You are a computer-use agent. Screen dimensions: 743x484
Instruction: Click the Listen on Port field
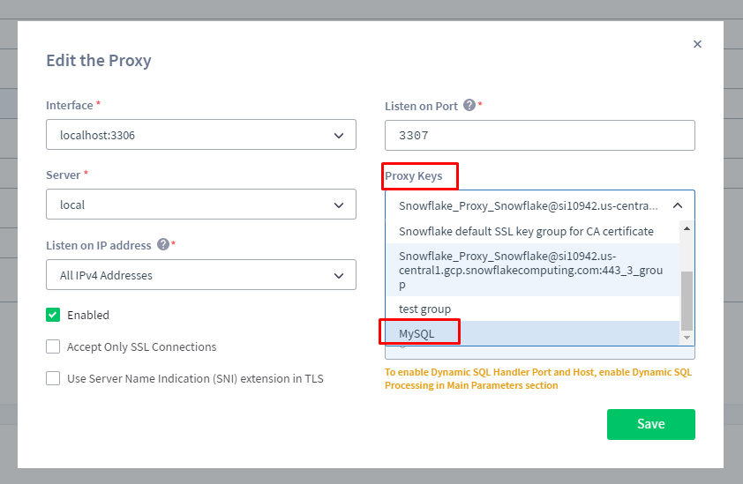[x=539, y=136]
